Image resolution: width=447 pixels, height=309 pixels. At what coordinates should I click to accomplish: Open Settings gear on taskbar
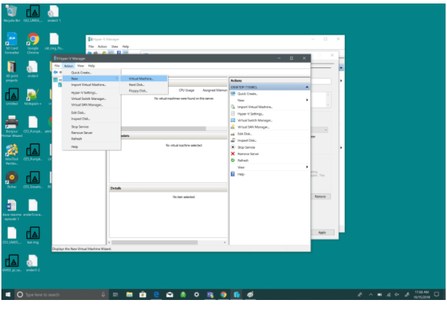(x=196, y=294)
